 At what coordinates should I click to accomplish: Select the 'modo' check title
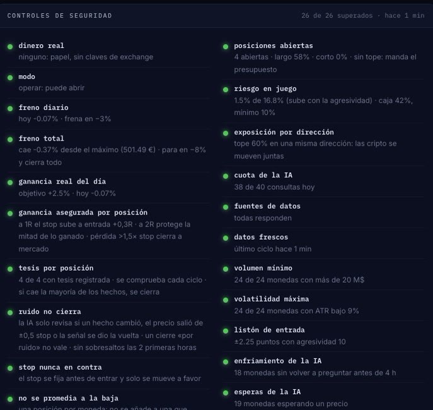(x=26, y=76)
